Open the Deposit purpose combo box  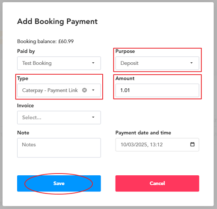click(157, 63)
